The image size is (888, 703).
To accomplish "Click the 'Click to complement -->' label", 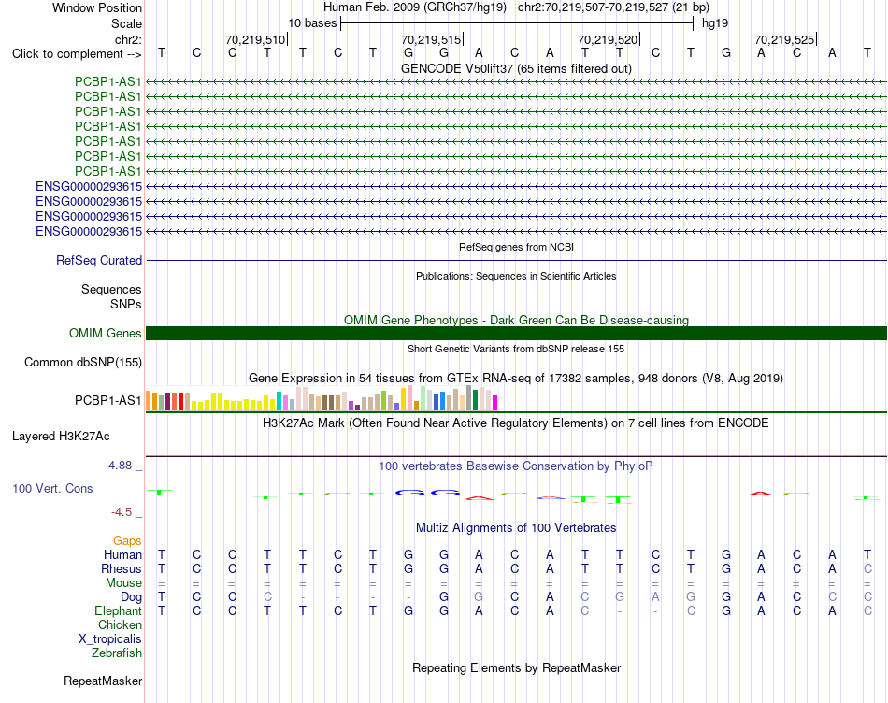I will coord(77,54).
